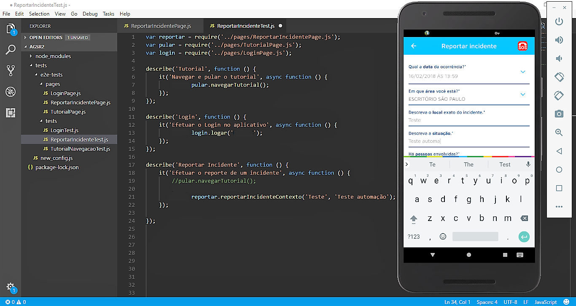Screen dimensions: 576x306
Task: Open emulator extended controls (three dots)
Action: [559, 207]
